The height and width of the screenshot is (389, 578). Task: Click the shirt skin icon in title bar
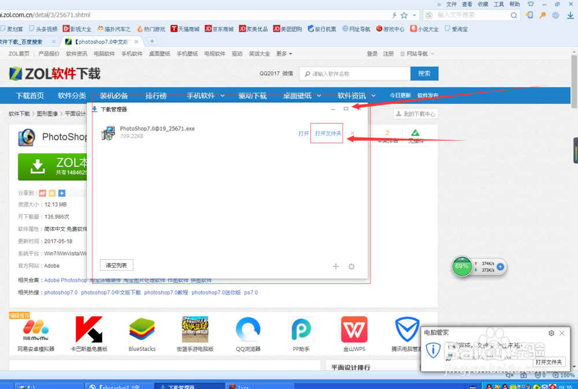pos(531,4)
